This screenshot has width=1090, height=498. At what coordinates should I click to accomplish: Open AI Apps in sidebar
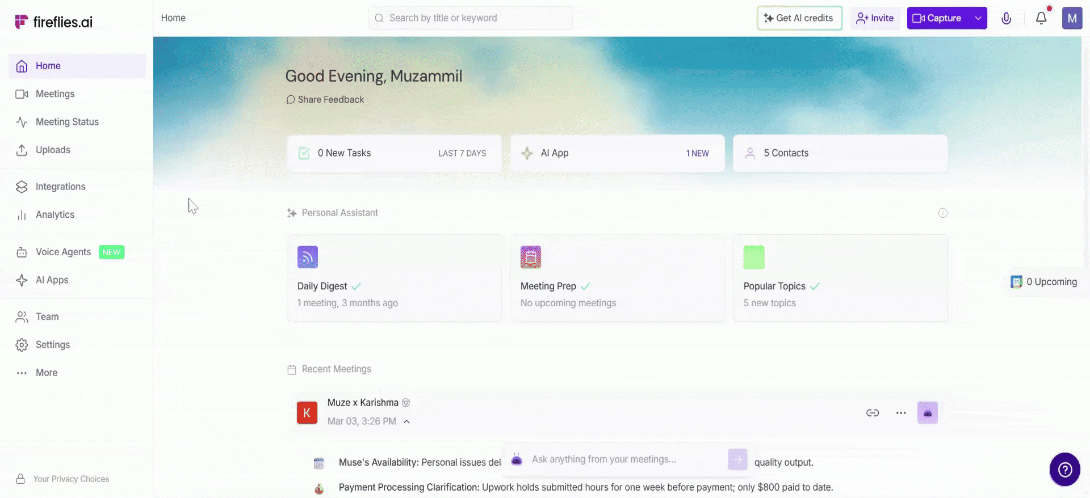[77, 280]
